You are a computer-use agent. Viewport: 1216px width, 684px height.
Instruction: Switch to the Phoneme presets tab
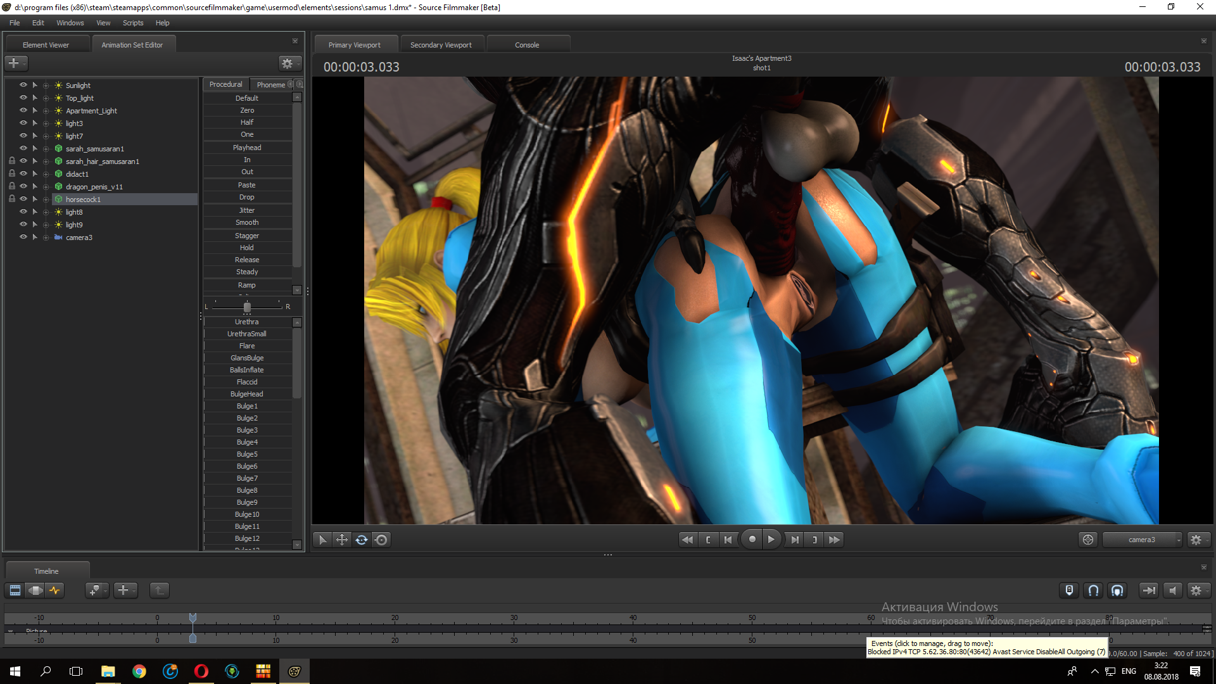[x=270, y=85]
